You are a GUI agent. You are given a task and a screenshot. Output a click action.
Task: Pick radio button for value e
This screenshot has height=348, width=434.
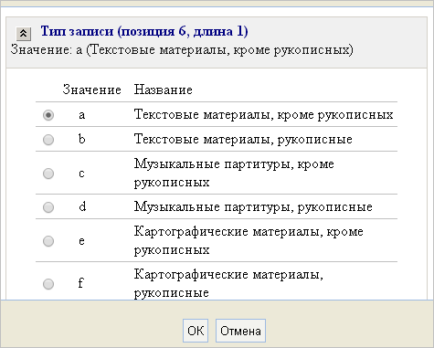coord(48,241)
